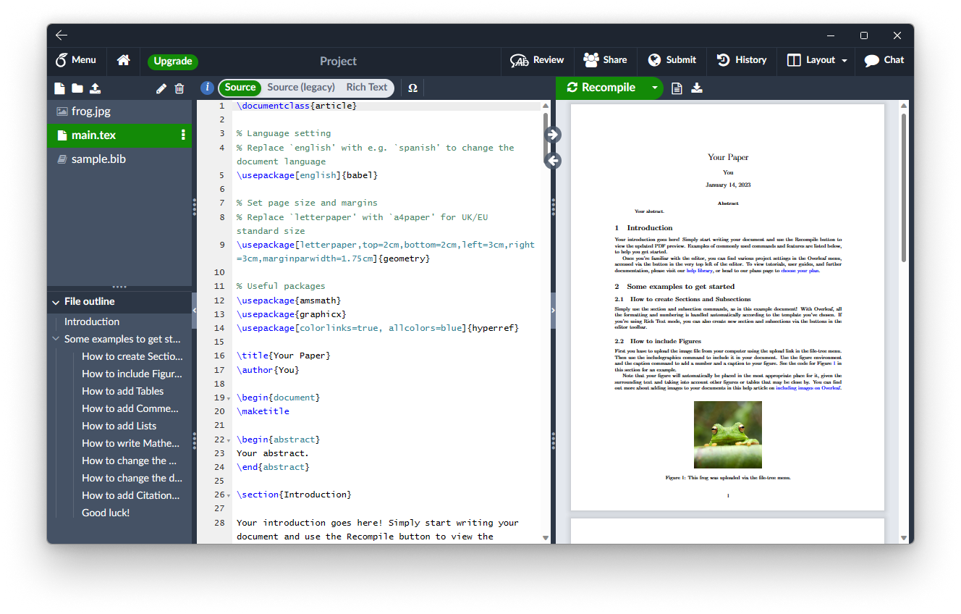961x614 pixels.
Task: Switch to Rich Text mode
Action: click(366, 87)
